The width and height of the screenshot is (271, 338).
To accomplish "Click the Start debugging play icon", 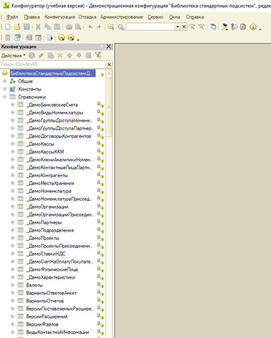I will tap(61, 38).
